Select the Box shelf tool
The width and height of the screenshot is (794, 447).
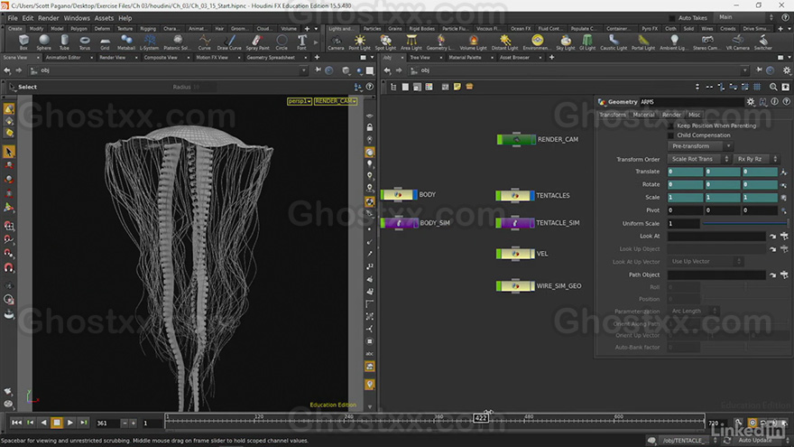tap(23, 42)
